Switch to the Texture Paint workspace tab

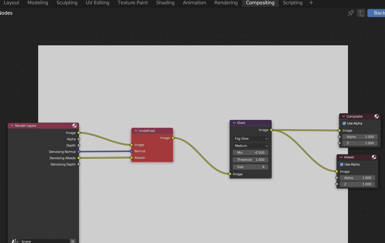coord(133,3)
